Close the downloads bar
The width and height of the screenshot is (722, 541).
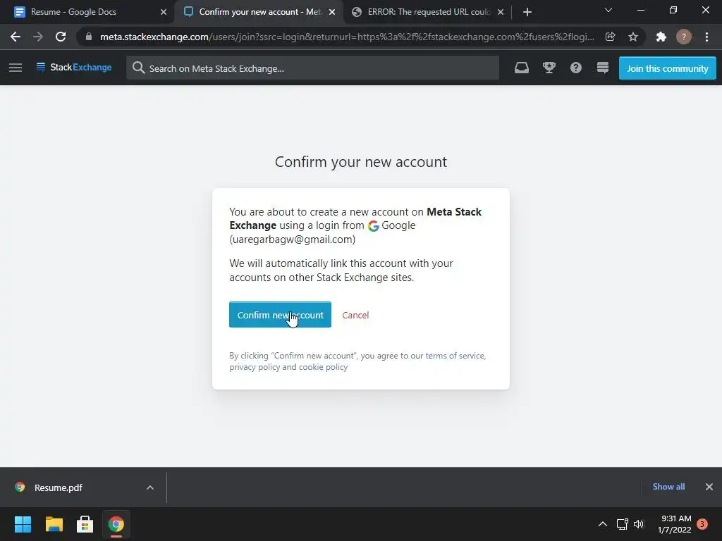coord(709,487)
